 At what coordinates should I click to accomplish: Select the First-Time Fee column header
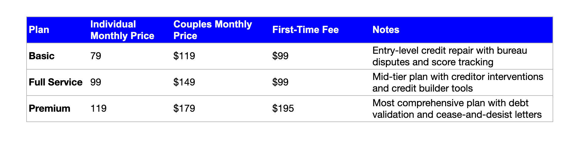click(x=305, y=30)
